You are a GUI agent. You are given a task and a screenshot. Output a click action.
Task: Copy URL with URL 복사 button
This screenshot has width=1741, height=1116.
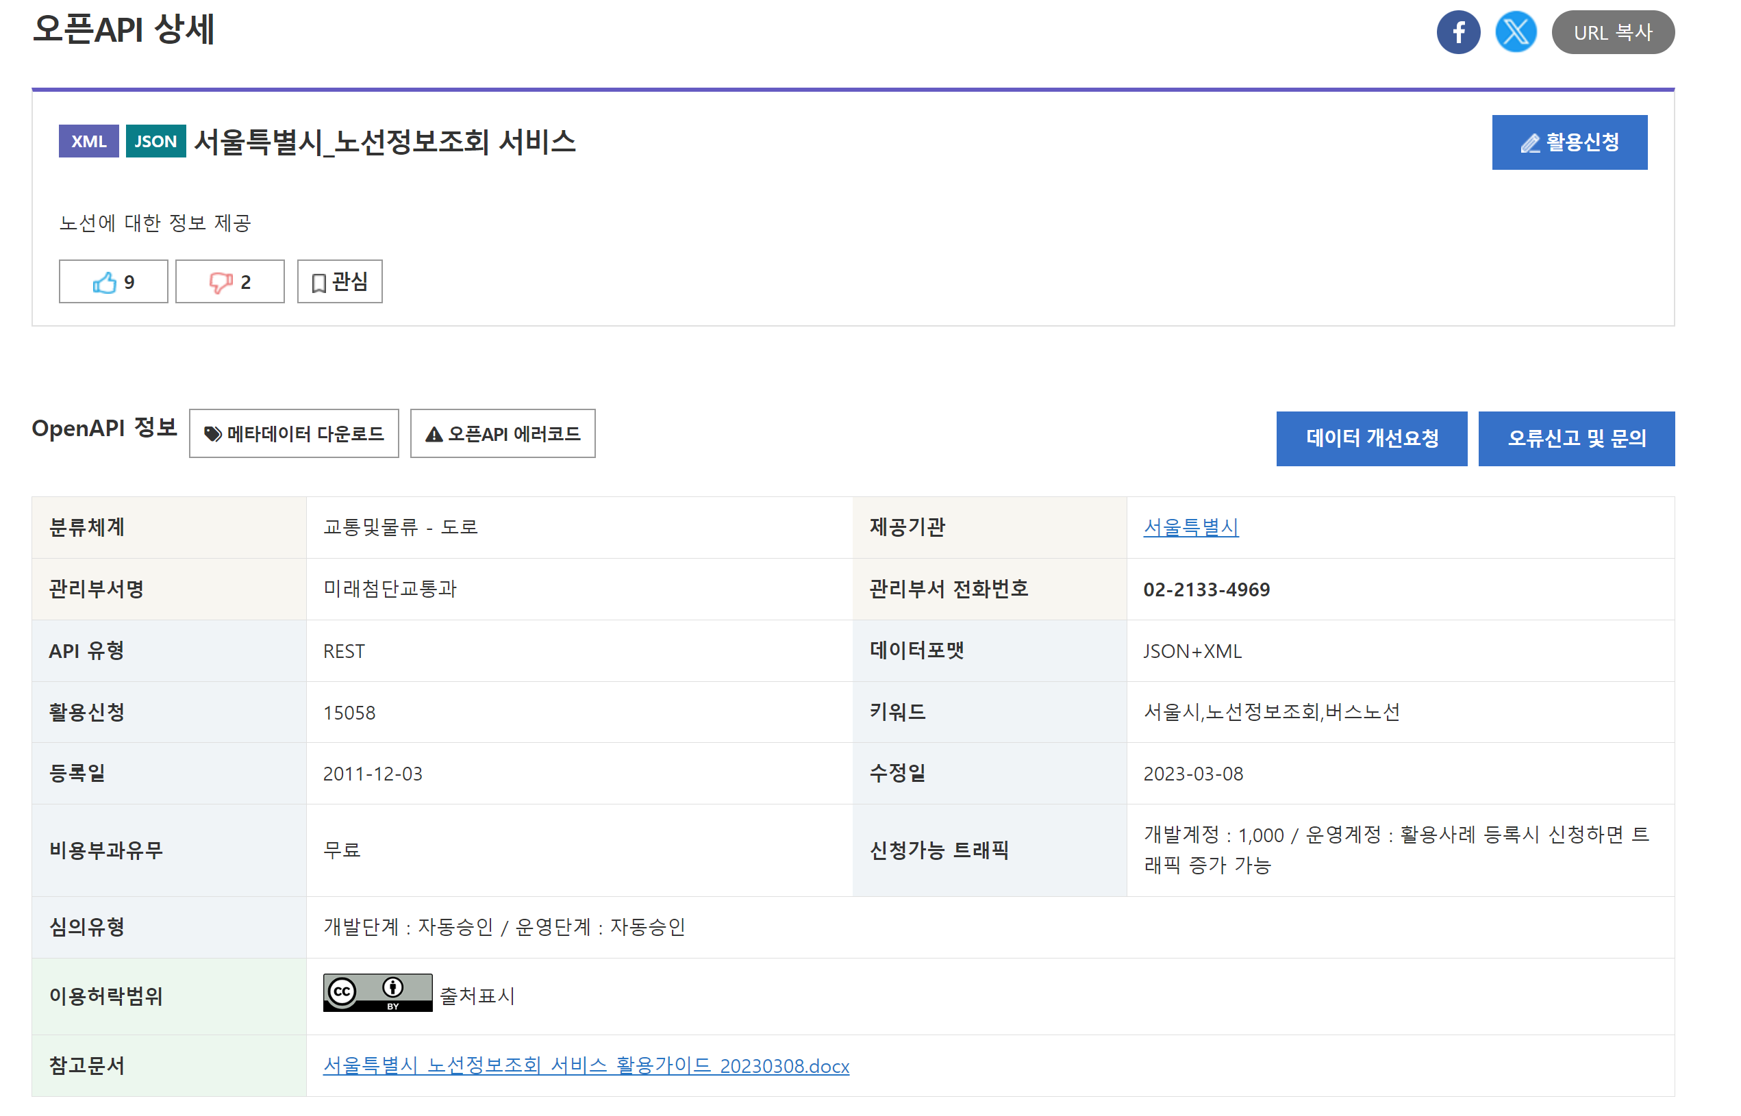(x=1612, y=33)
